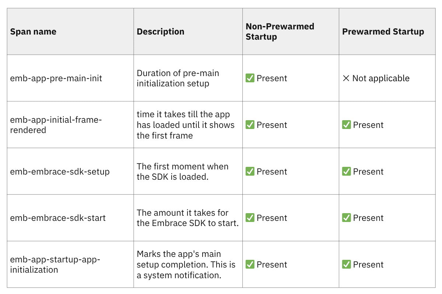Image resolution: width=442 pixels, height=294 pixels.
Task: Click green checkmark for emb-embrace-sdk-setup Prewarmed Startup
Action: (x=347, y=172)
